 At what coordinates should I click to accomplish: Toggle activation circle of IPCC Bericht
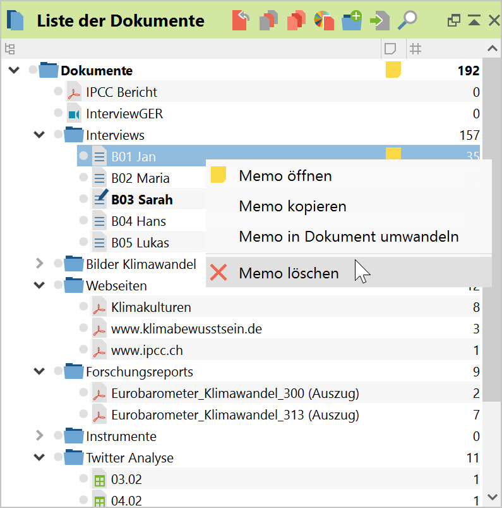tap(58, 91)
